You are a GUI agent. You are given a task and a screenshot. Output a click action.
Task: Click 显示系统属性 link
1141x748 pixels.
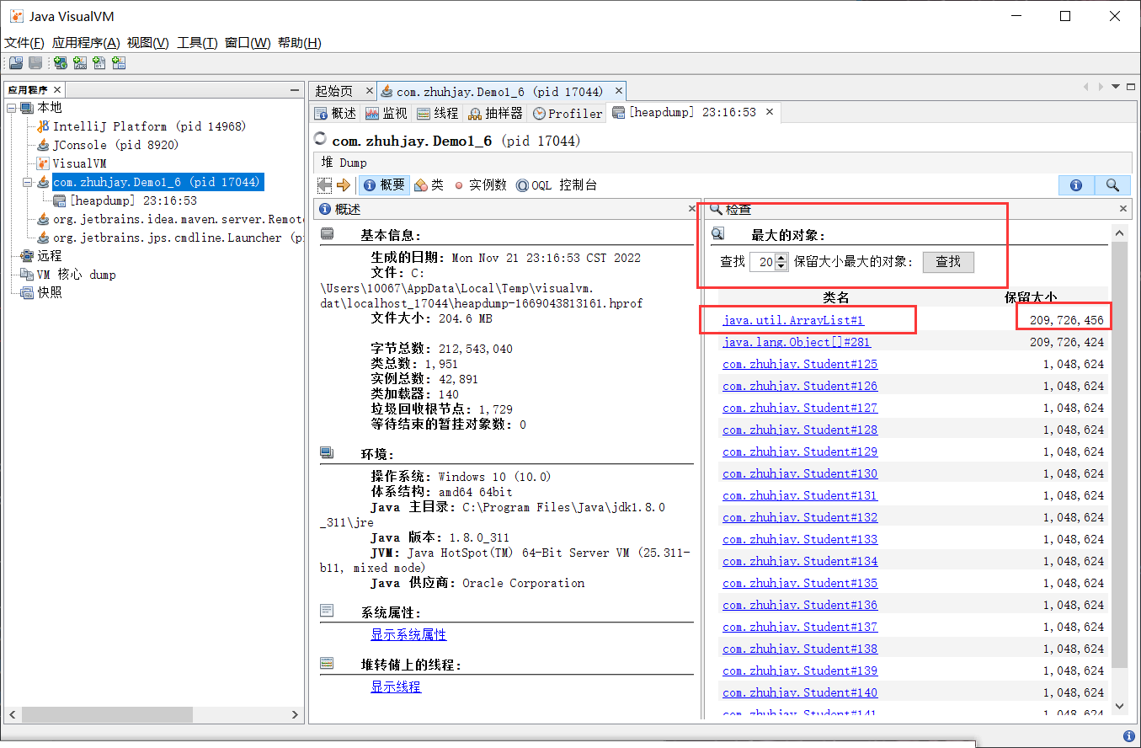[x=408, y=634]
